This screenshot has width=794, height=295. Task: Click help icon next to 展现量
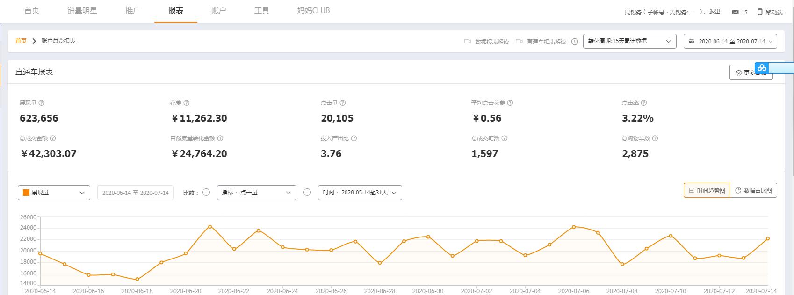[42, 103]
